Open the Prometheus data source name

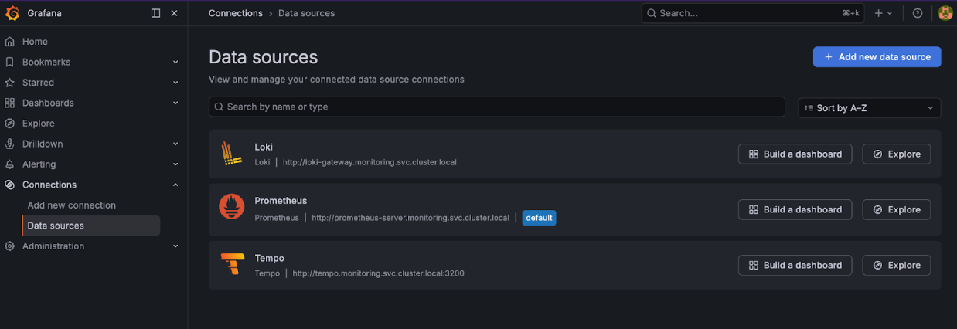281,201
